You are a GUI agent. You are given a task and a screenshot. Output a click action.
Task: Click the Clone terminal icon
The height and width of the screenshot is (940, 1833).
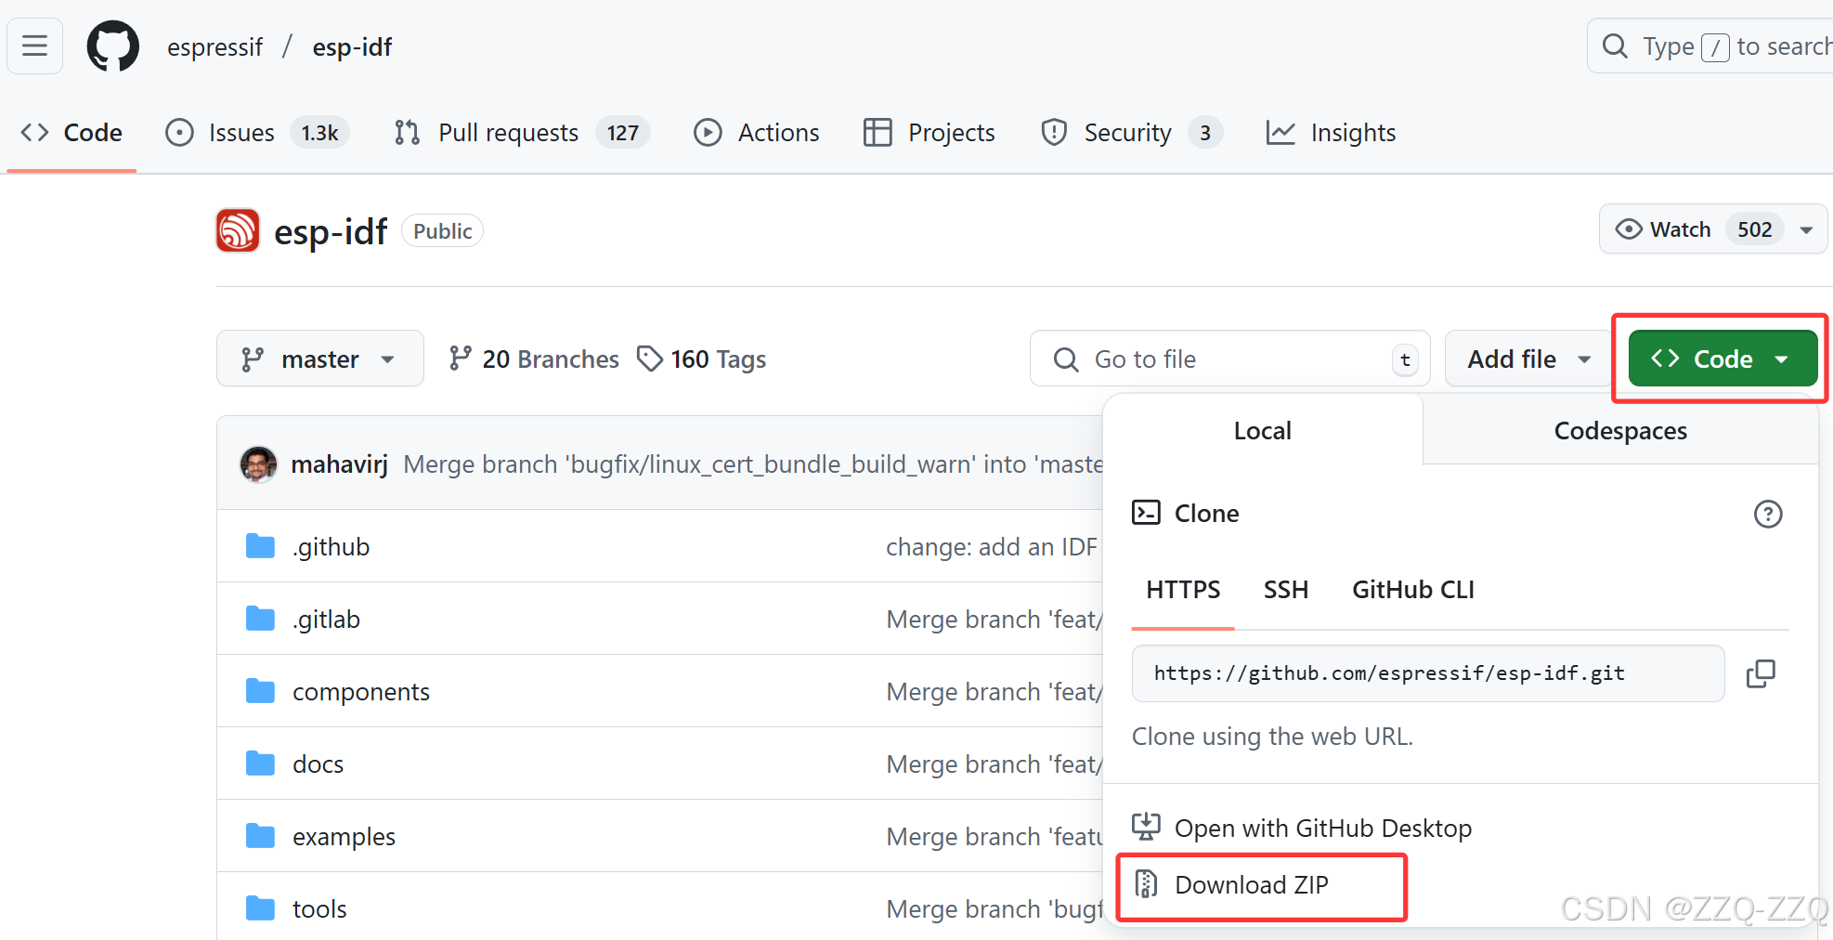[1146, 513]
